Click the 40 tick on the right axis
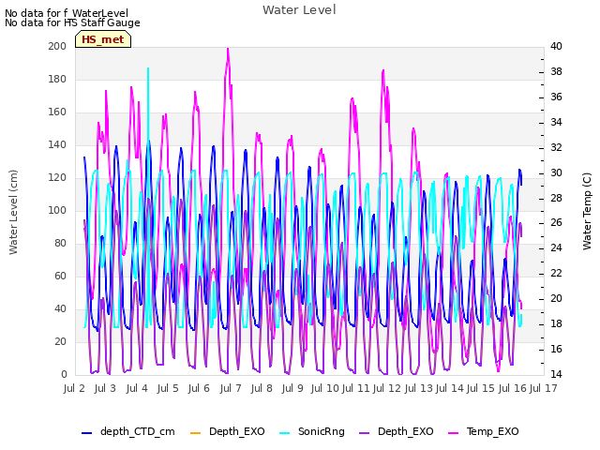The height and width of the screenshot is (450, 600). pos(556,46)
